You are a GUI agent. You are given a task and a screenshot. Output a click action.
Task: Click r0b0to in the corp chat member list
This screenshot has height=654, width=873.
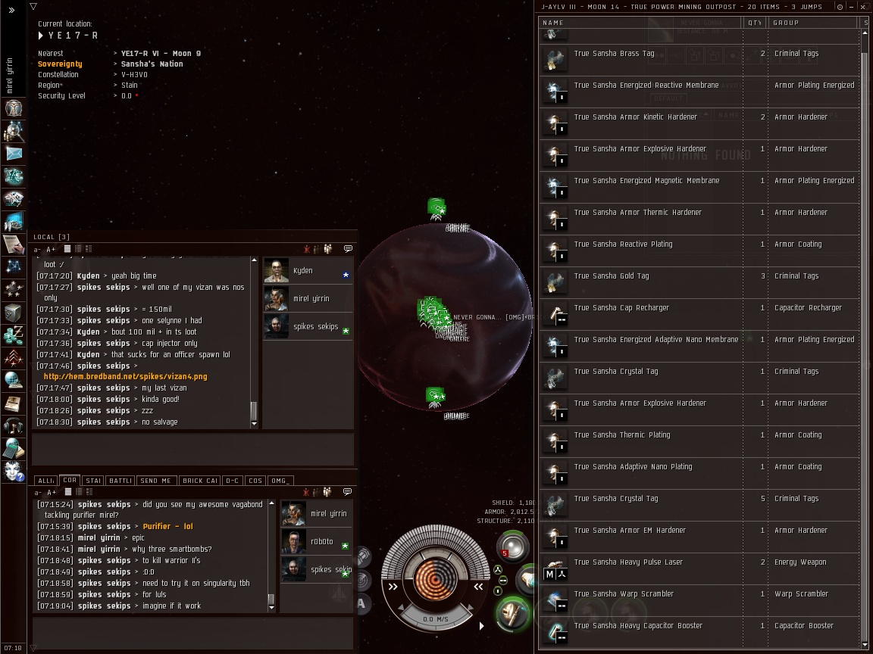pos(316,541)
